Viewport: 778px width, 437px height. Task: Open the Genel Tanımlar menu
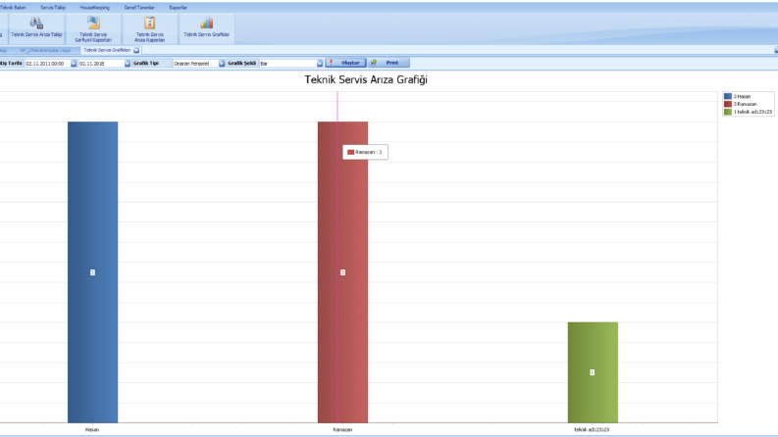point(139,8)
